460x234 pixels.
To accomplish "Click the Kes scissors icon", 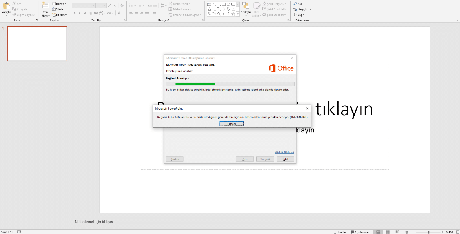I will coord(14,4).
